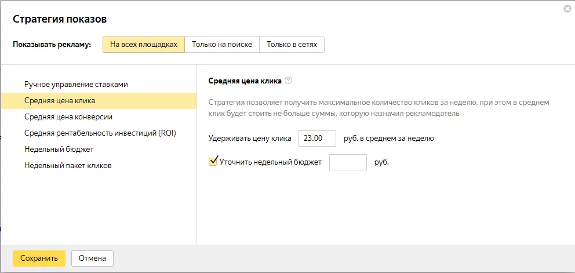Open help icon next to Средняя цена клика
575x273 pixels.
point(288,81)
